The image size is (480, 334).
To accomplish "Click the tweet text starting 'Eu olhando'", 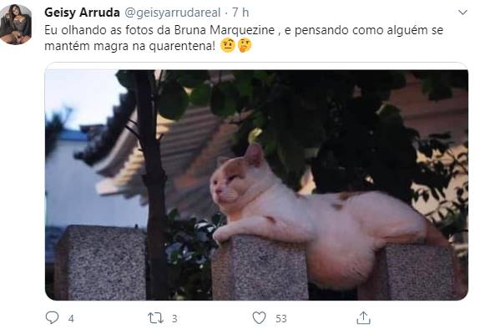I will pyautogui.click(x=244, y=38).
